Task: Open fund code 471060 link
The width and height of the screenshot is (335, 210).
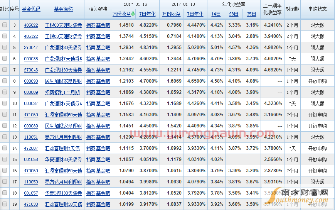Action: (31, 115)
